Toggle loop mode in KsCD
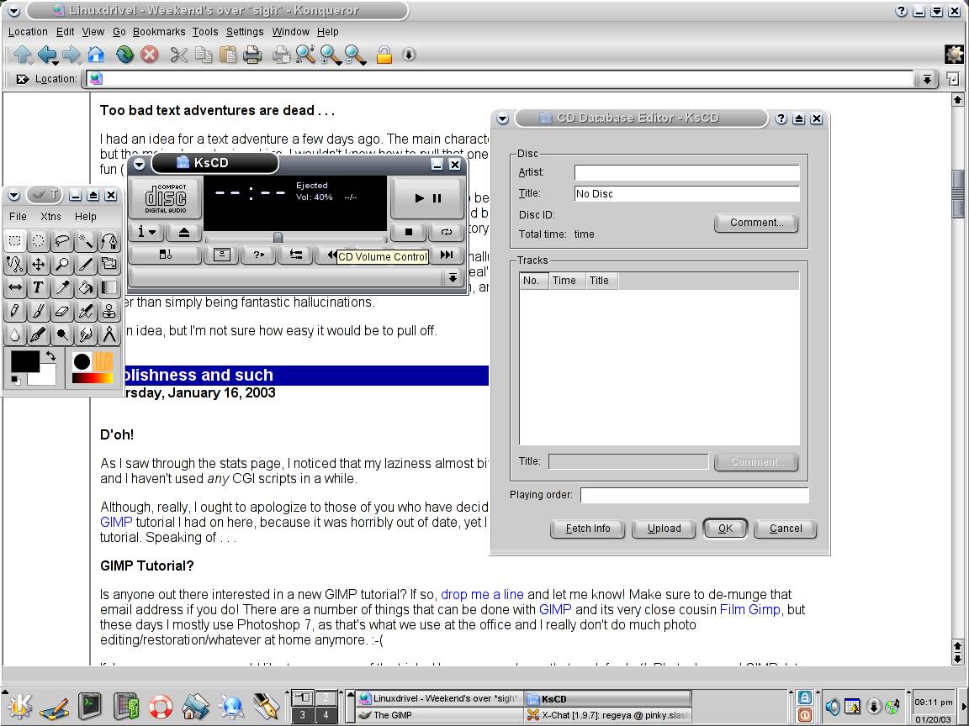Image resolution: width=969 pixels, height=726 pixels. pyautogui.click(x=446, y=232)
